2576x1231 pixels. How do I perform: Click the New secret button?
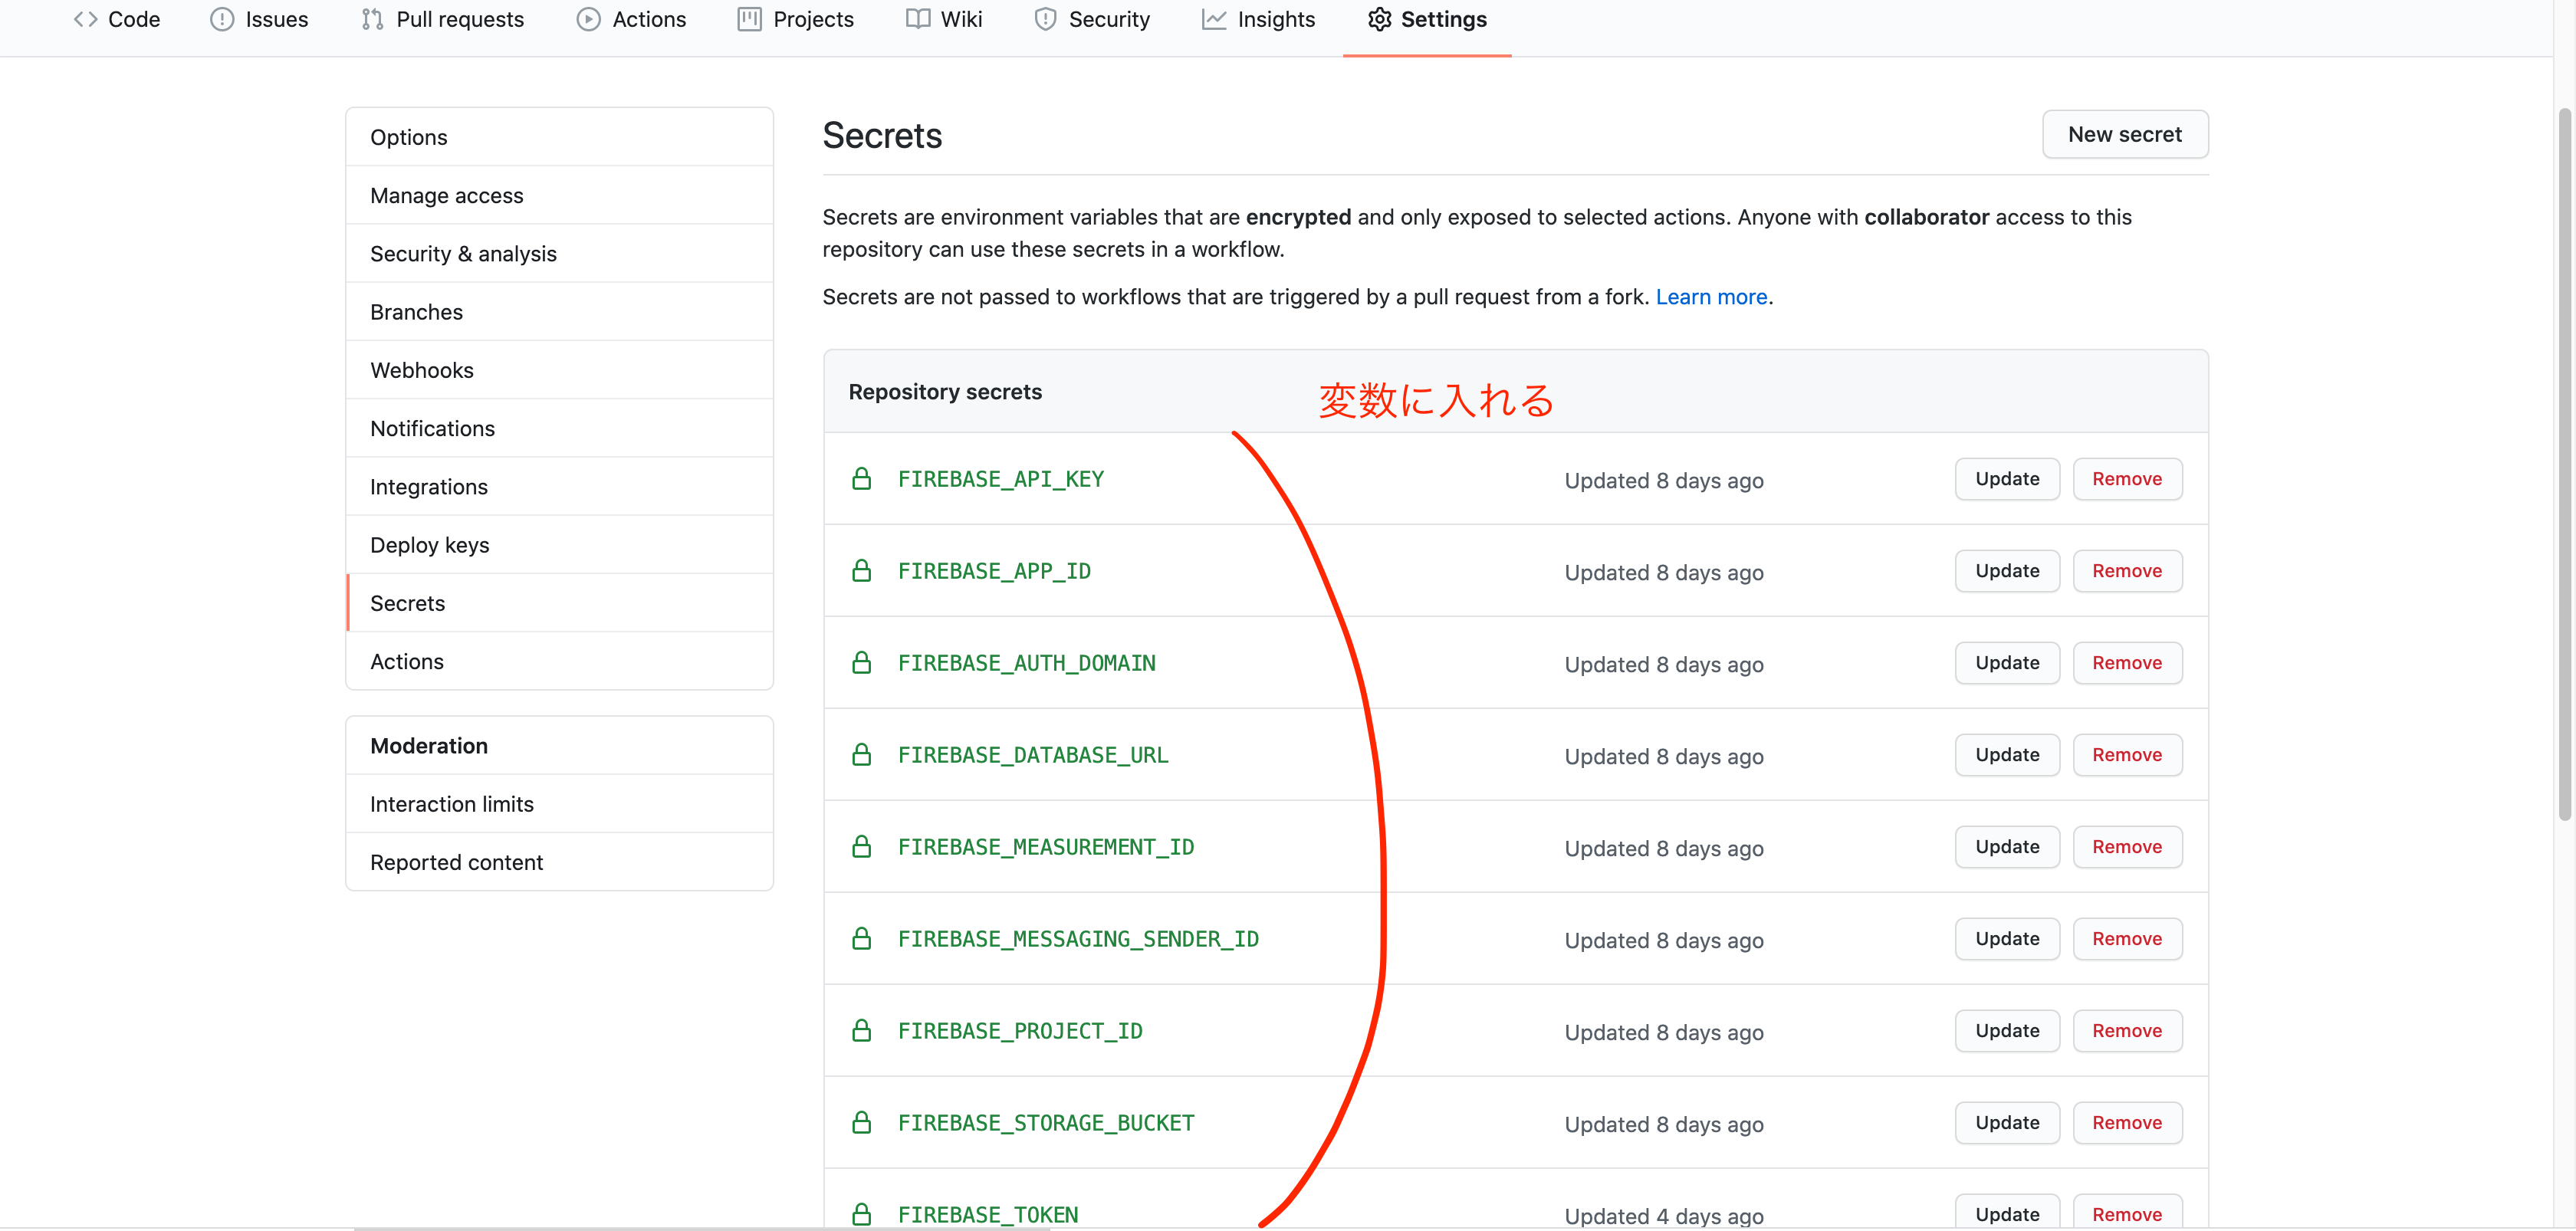(2124, 134)
